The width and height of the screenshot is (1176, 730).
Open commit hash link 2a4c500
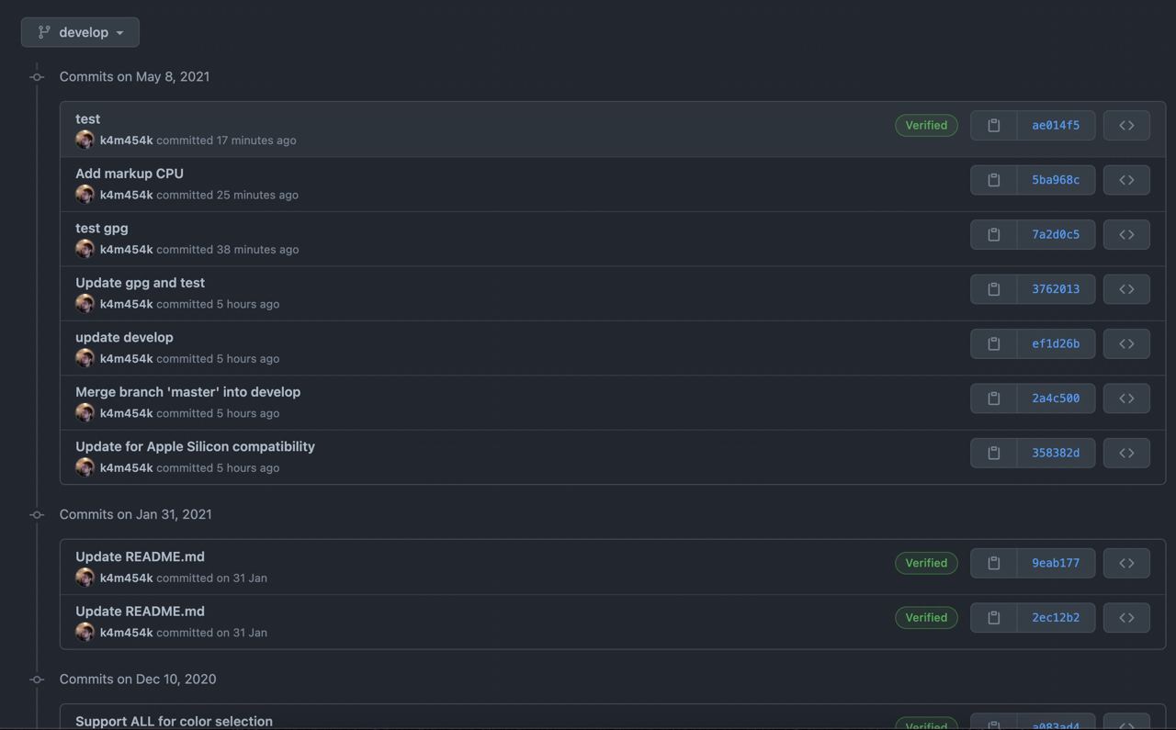pos(1056,399)
